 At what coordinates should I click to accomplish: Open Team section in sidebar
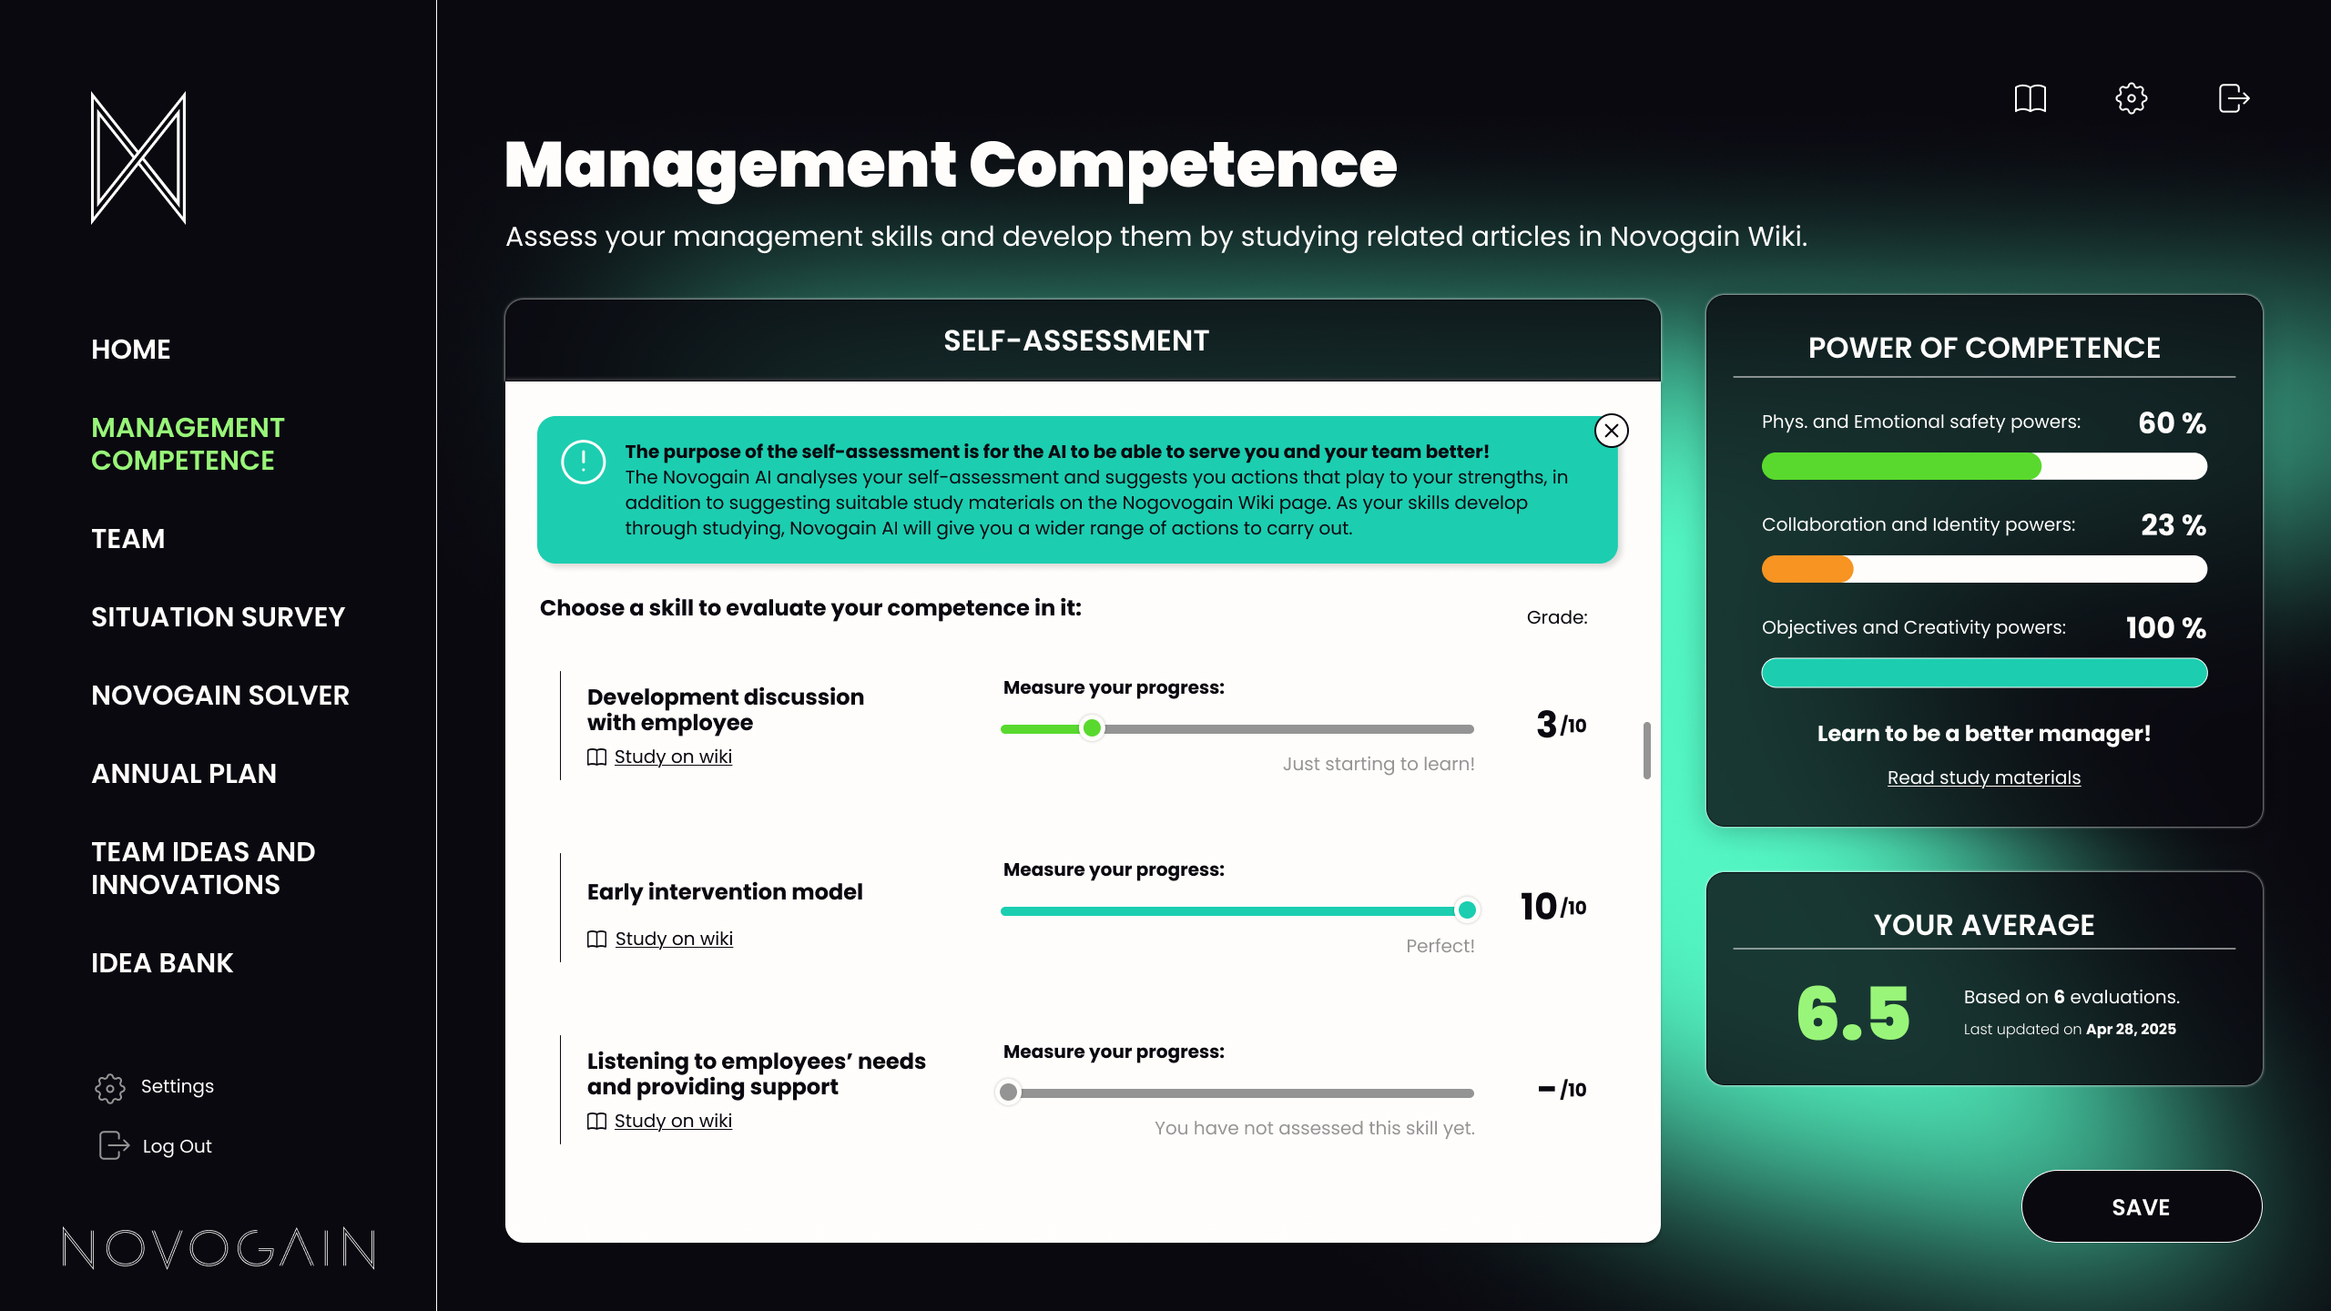coord(128,539)
